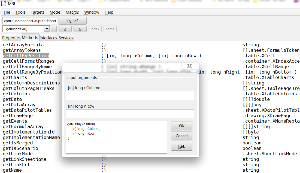
Task: Click the nRow input field
Action: 130,114
